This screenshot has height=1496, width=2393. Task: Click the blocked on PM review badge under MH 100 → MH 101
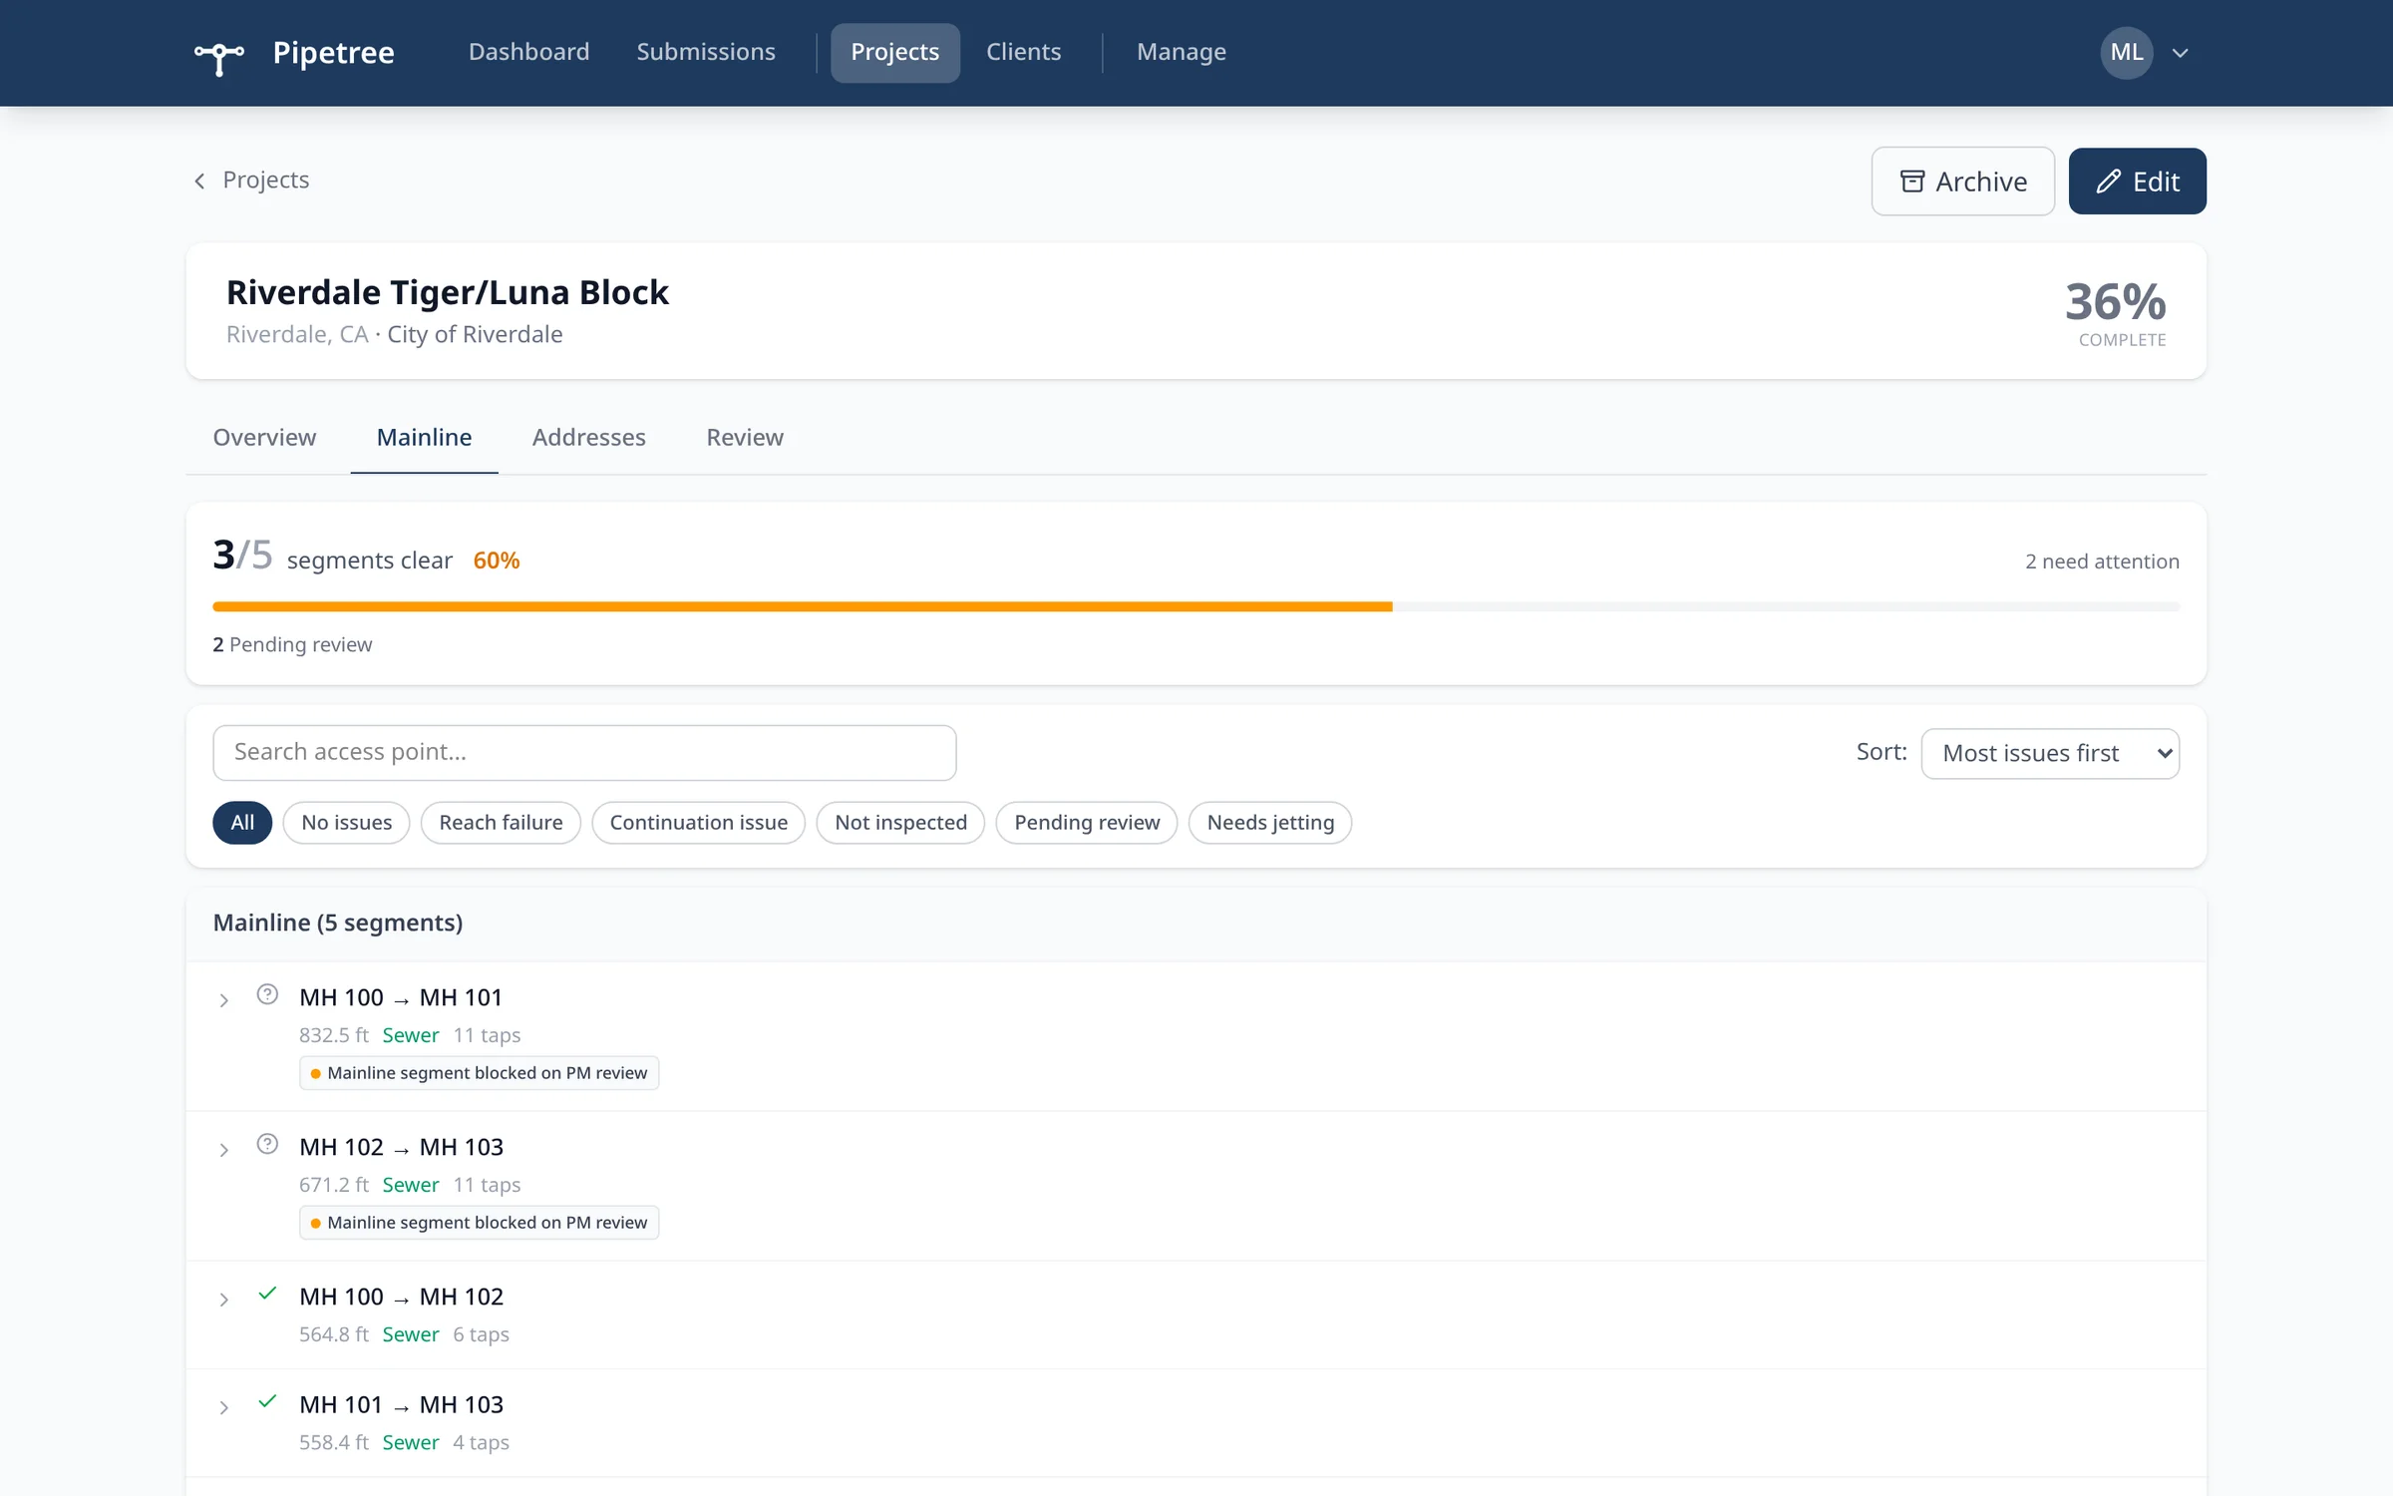(x=479, y=1073)
